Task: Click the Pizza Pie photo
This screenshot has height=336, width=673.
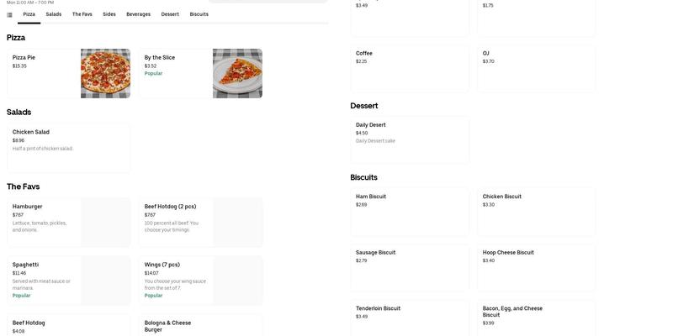Action: (105, 73)
